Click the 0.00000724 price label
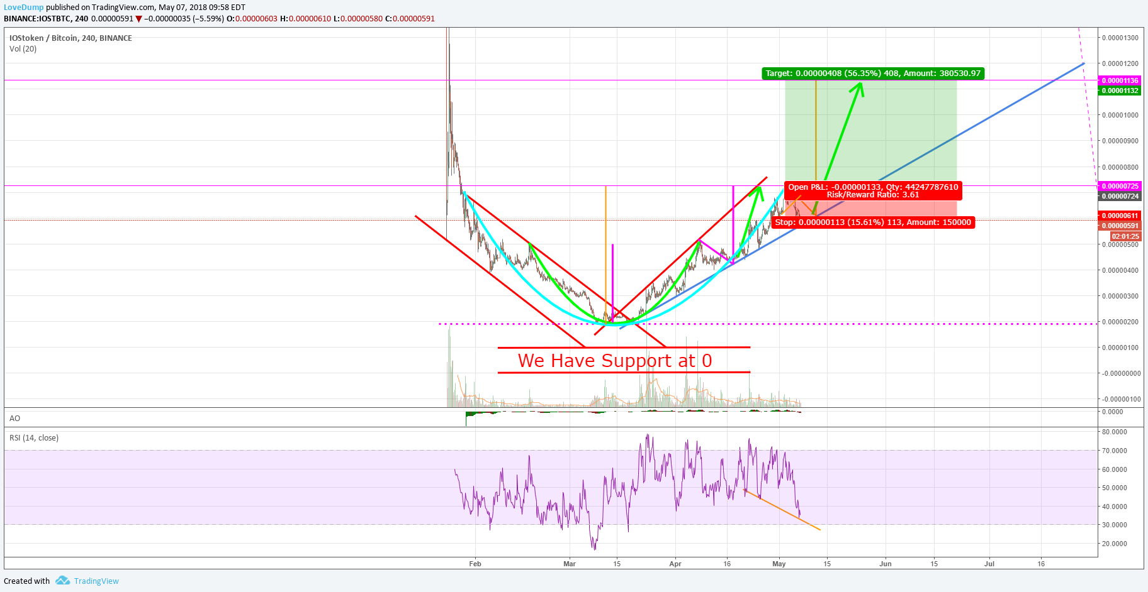 (1120, 196)
